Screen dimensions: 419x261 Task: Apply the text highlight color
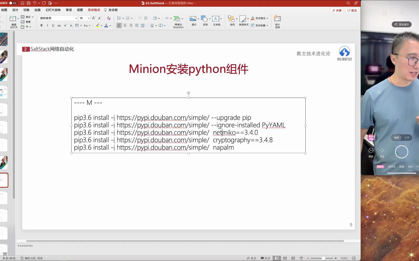click(98, 25)
